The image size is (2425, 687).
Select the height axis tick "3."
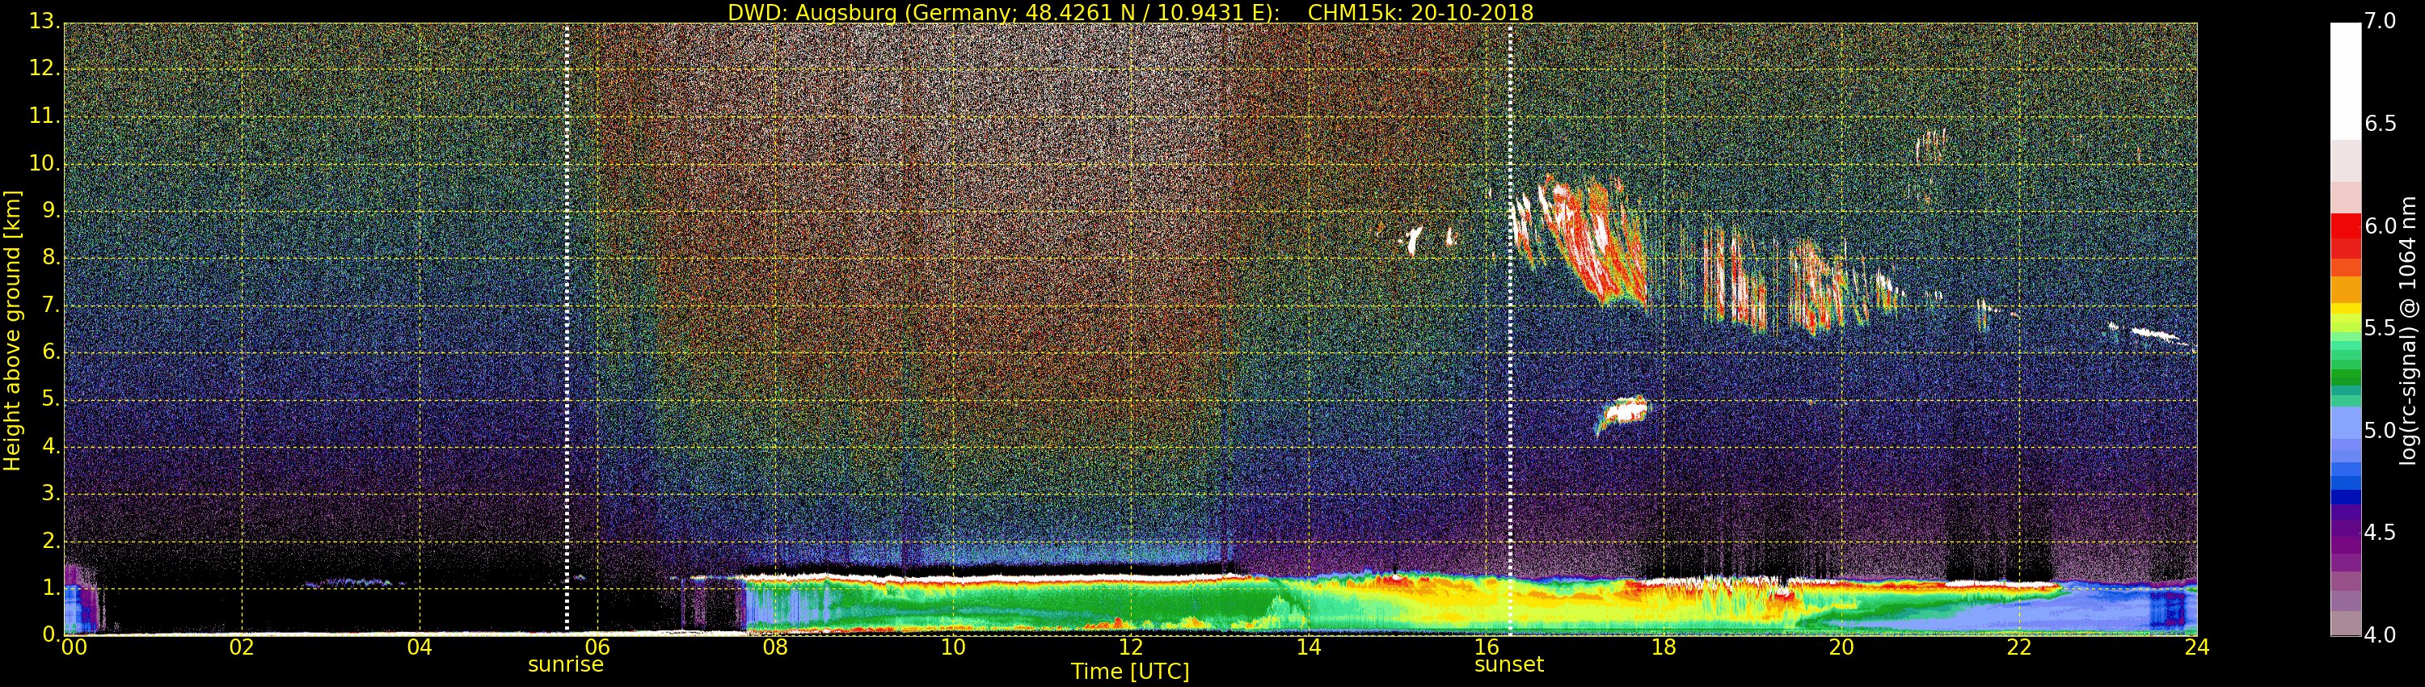pos(51,493)
